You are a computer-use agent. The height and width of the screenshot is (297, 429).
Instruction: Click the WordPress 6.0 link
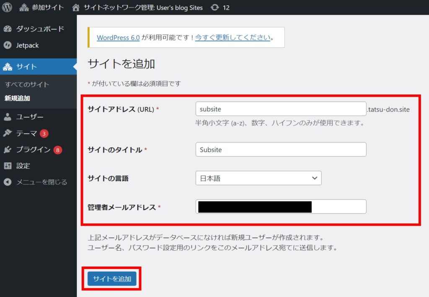(118, 37)
